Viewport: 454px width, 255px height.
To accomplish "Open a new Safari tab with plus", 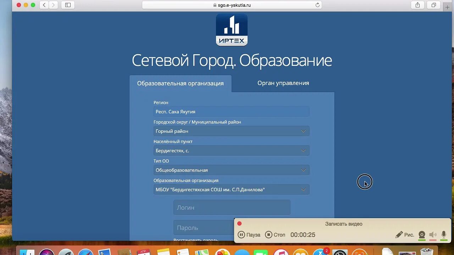I will [x=447, y=7].
